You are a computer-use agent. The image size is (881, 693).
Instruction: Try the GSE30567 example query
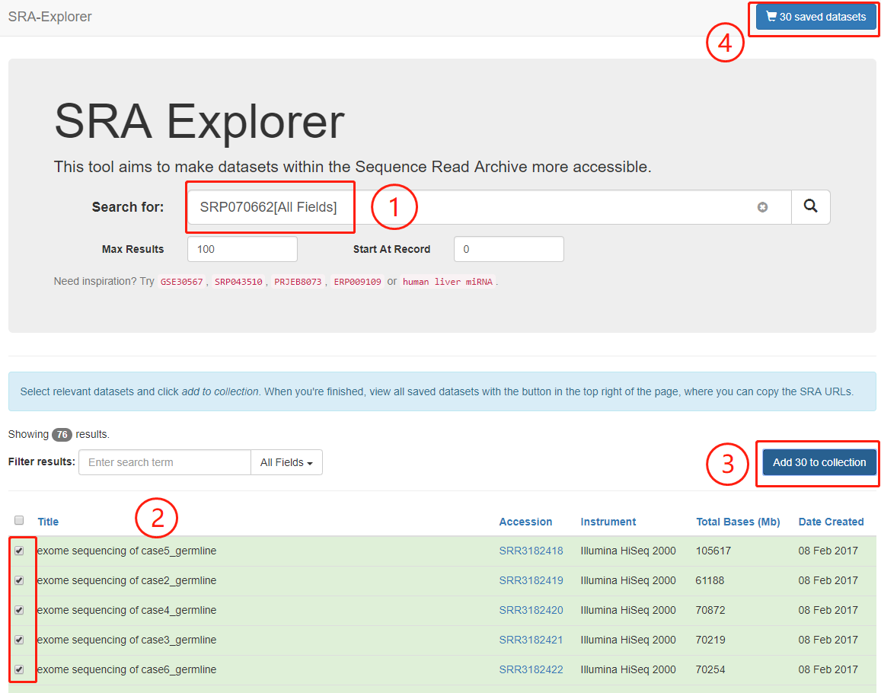click(x=181, y=282)
